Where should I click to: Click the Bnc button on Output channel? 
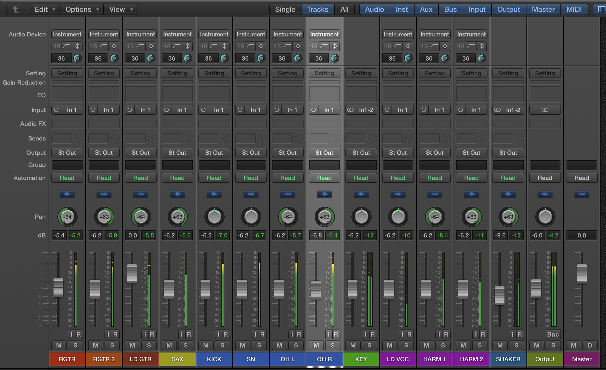pos(553,334)
